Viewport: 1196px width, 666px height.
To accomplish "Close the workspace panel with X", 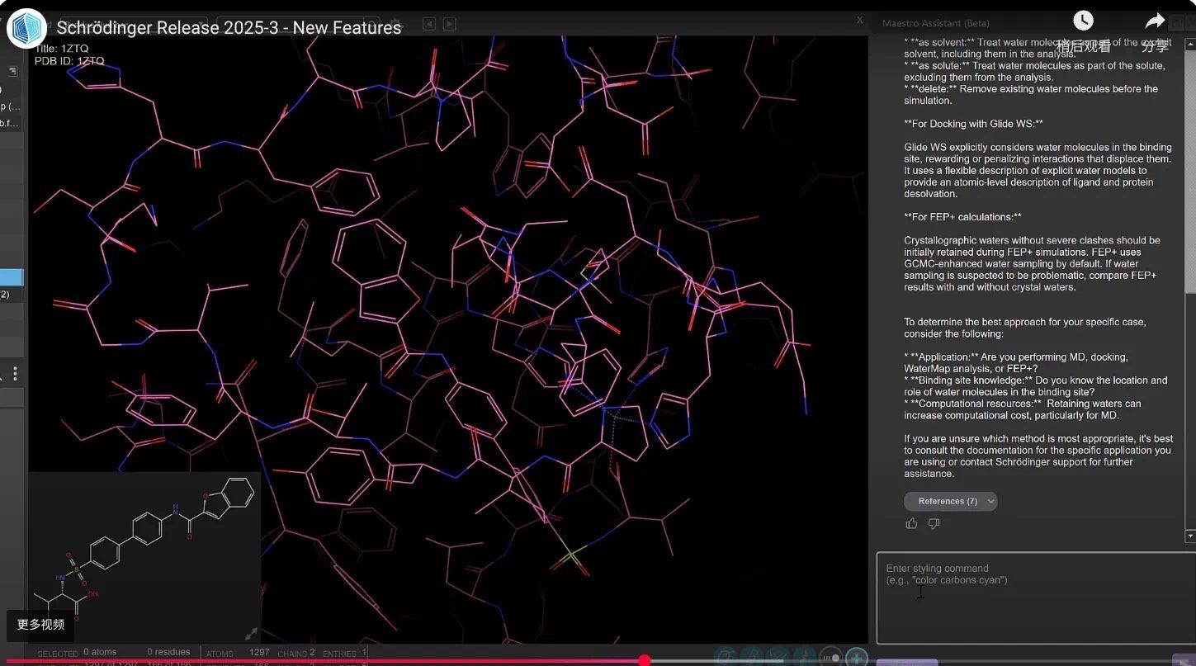I will [x=859, y=20].
